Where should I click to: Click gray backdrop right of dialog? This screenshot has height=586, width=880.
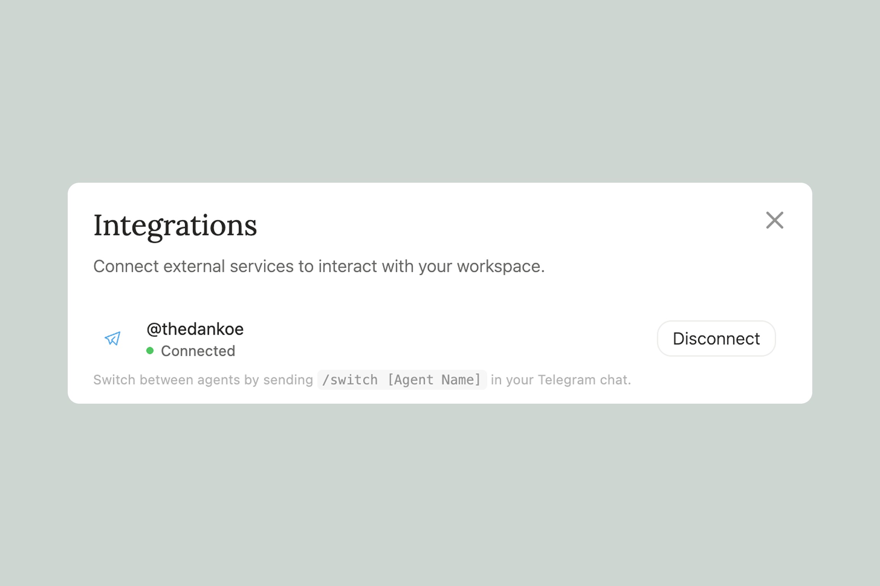click(846, 293)
